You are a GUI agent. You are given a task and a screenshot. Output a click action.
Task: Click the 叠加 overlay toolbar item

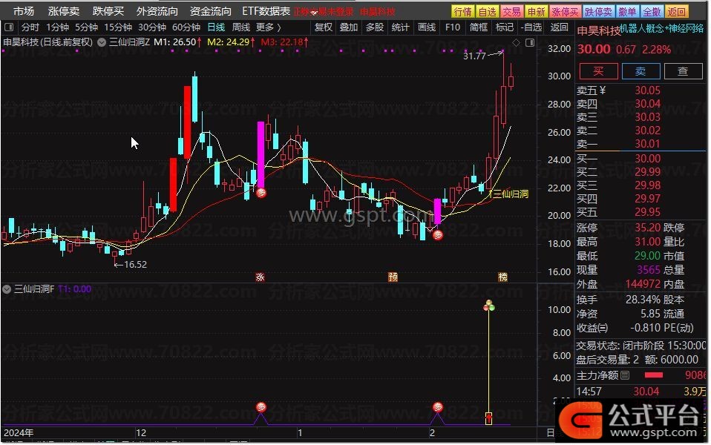[349, 27]
